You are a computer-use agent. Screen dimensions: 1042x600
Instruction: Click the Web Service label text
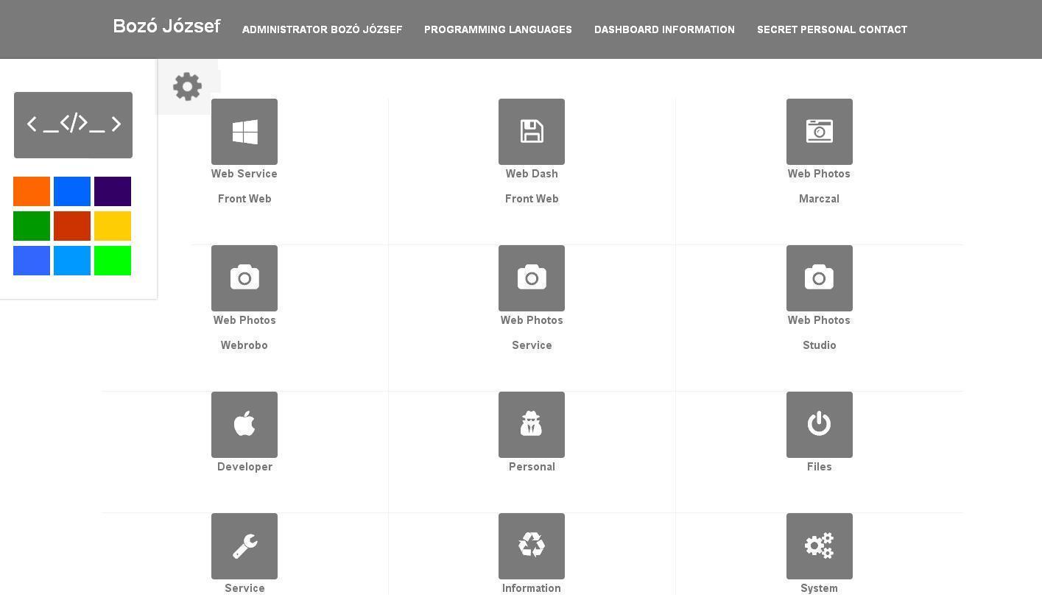click(x=244, y=174)
